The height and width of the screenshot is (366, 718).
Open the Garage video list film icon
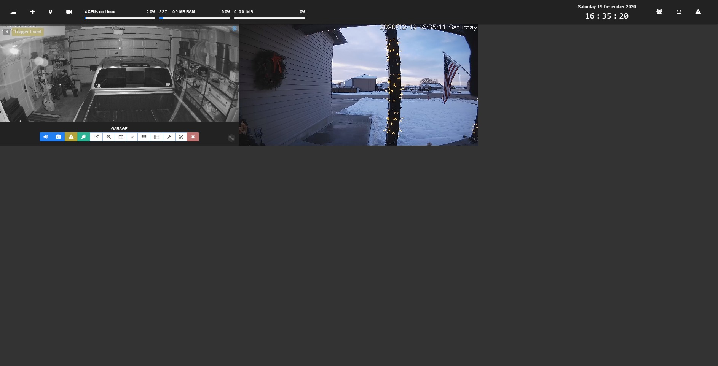click(x=156, y=137)
